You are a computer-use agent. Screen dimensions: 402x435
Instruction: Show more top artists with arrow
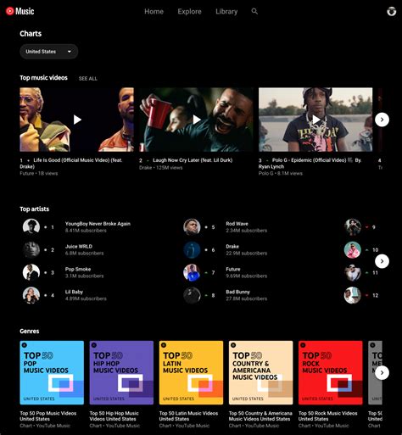pyautogui.click(x=382, y=261)
